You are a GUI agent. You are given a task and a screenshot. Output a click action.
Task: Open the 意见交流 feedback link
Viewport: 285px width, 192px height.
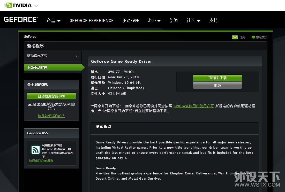(x=261, y=37)
